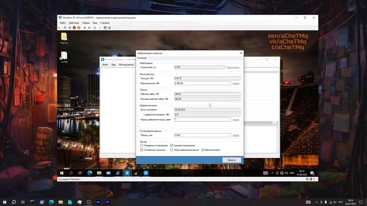The image size is (367, 206).
Task: Uncheck Самовосстановление checkbox
Action: (x=171, y=145)
